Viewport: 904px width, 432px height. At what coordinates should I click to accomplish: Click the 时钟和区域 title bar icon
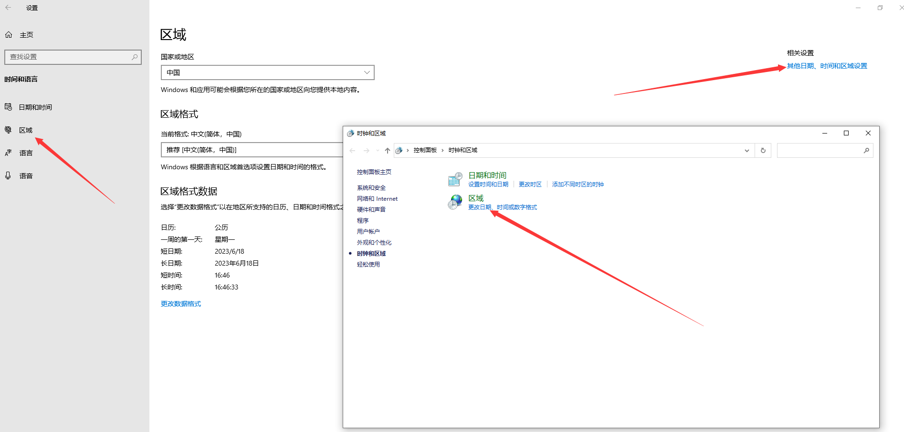click(x=351, y=134)
